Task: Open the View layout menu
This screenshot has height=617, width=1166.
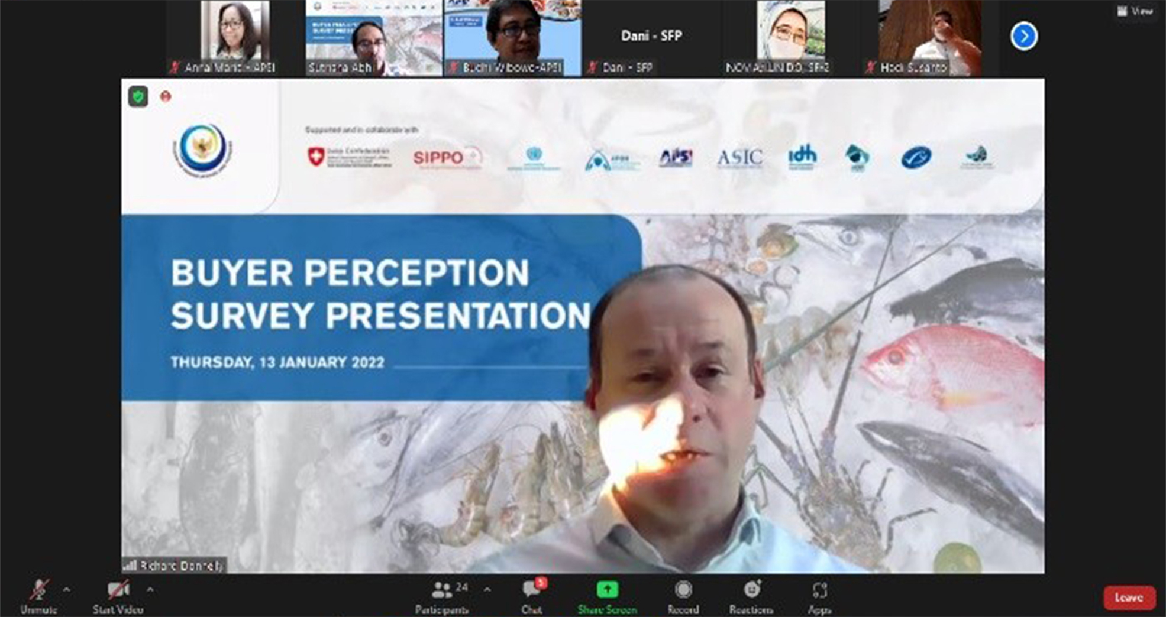Action: [1135, 11]
